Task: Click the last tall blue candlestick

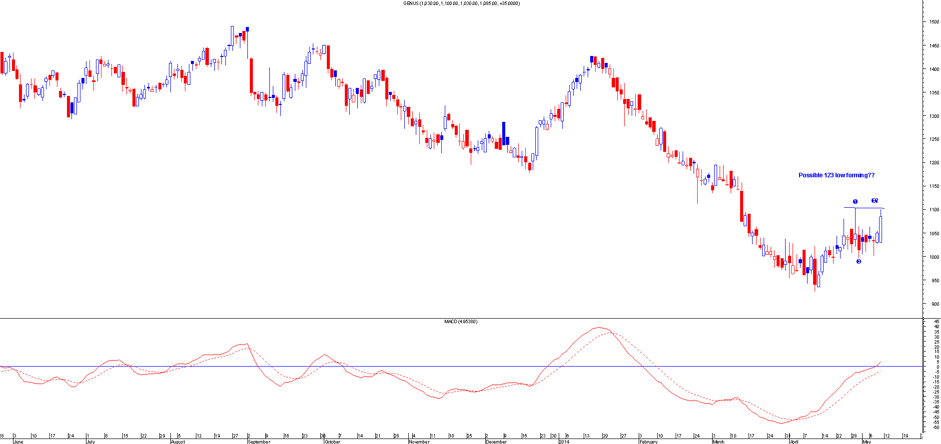Action: coord(880,229)
